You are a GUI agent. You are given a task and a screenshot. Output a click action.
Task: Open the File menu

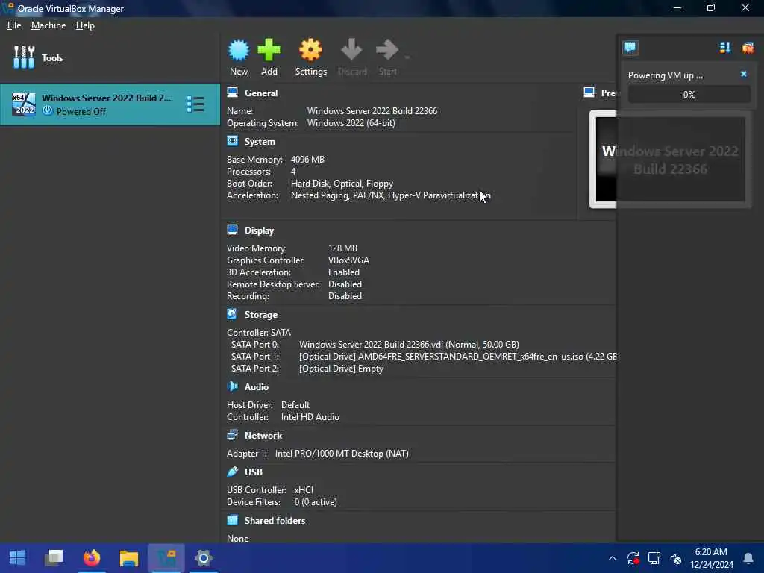(x=14, y=25)
